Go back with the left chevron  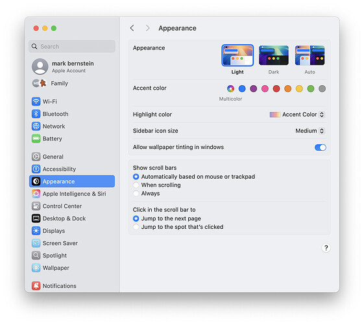click(132, 28)
